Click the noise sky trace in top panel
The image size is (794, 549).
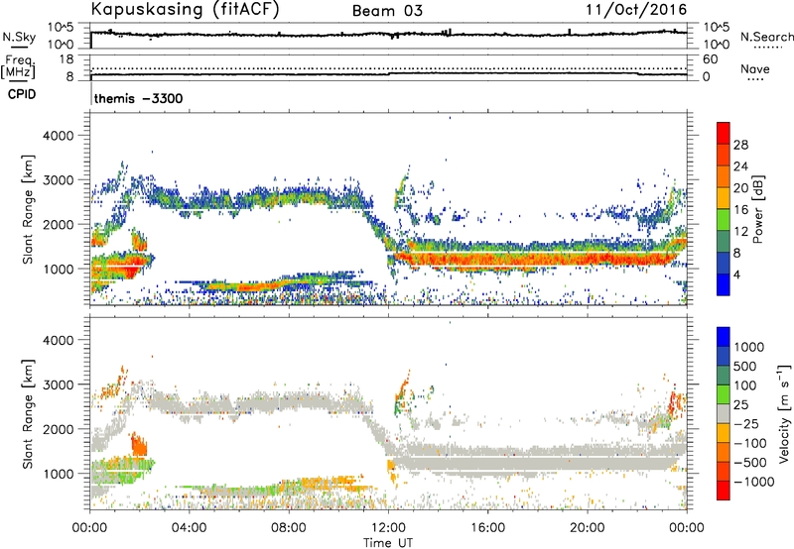point(389,35)
